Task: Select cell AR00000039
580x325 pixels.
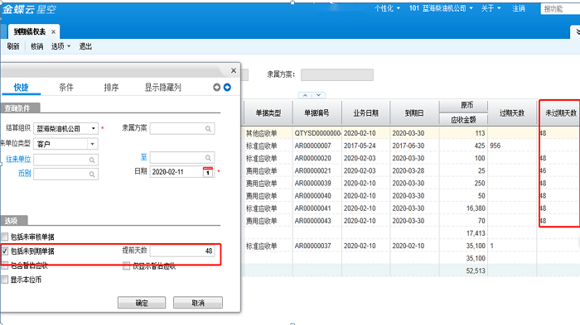Action: pyautogui.click(x=317, y=184)
